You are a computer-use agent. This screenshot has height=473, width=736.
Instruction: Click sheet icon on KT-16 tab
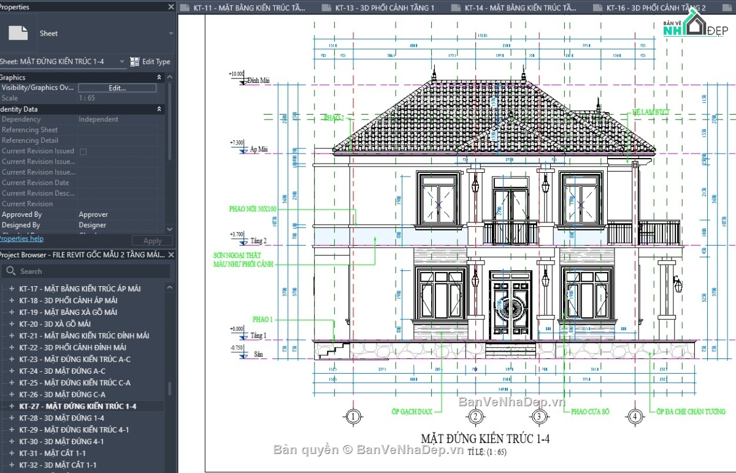point(598,8)
